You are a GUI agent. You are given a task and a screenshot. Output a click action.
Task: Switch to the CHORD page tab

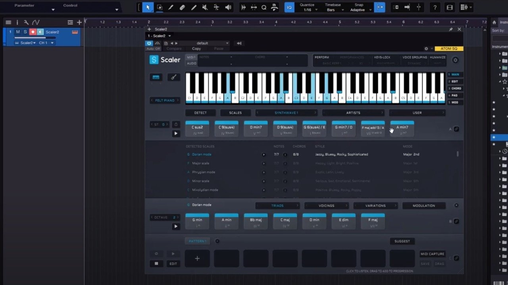tap(454, 89)
